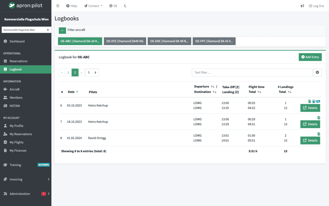Go to page 1 of logbook
Image resolution: width=329 pixels, height=206 pixels.
68,72
